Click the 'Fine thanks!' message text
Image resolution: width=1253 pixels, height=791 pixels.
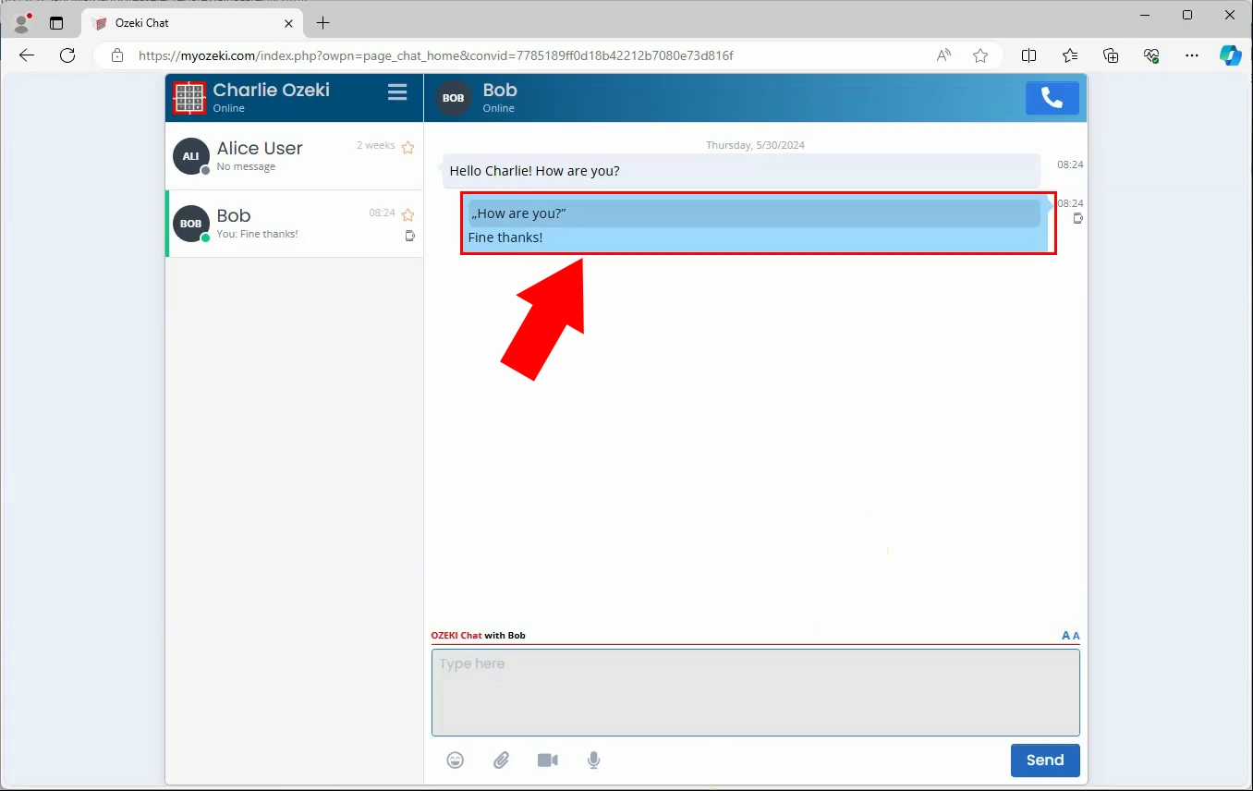coord(505,237)
